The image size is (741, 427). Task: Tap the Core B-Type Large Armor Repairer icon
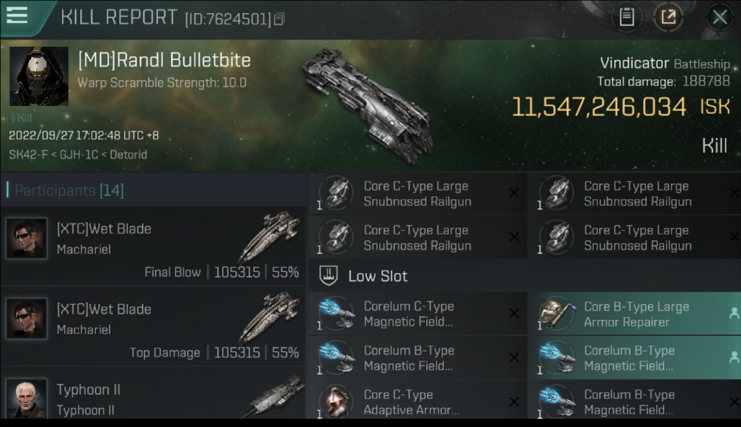click(556, 314)
